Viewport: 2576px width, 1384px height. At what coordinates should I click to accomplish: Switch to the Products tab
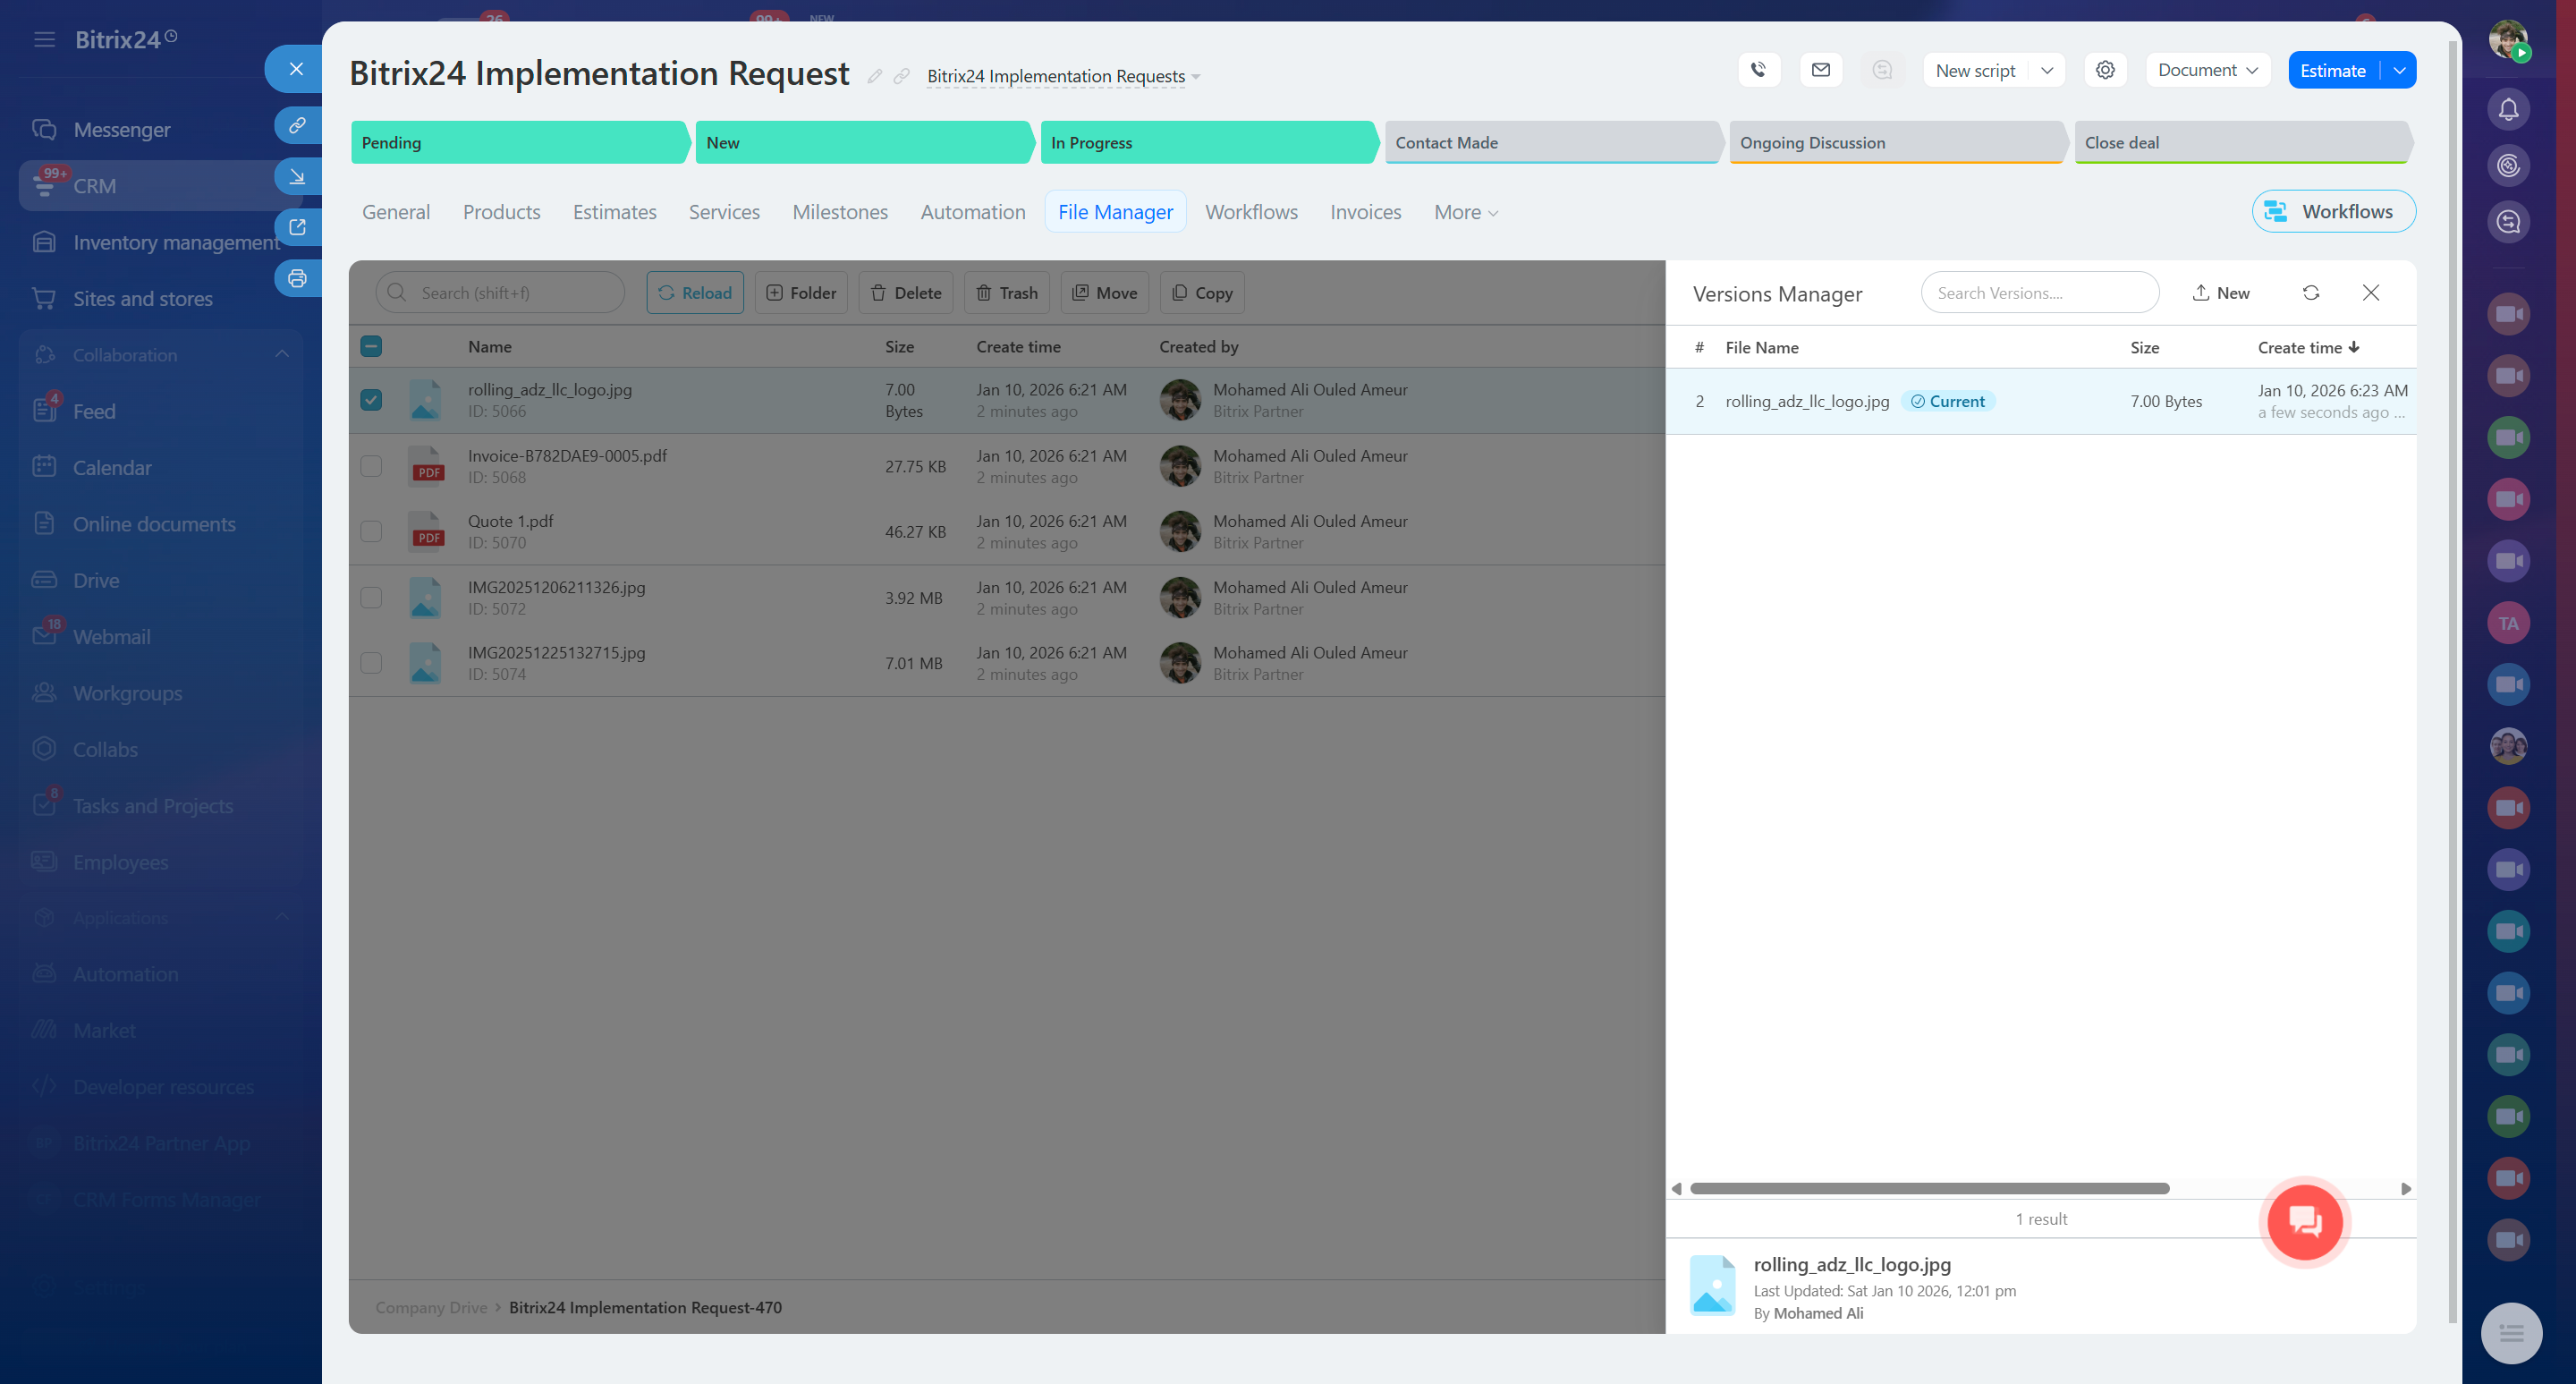pyautogui.click(x=501, y=212)
